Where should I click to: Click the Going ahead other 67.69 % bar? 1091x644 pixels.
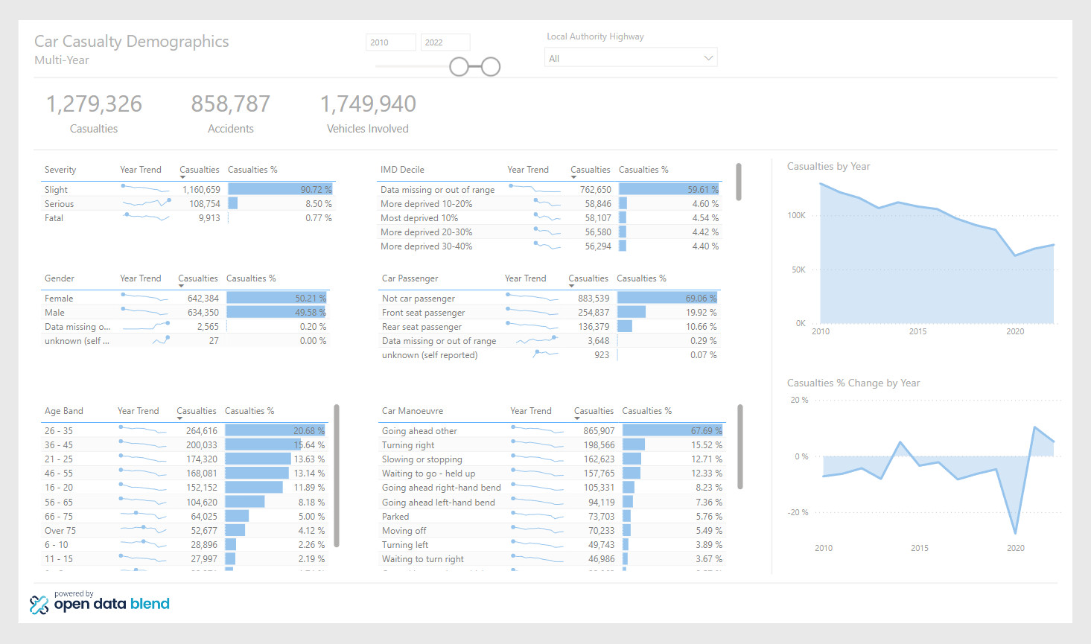pos(672,431)
